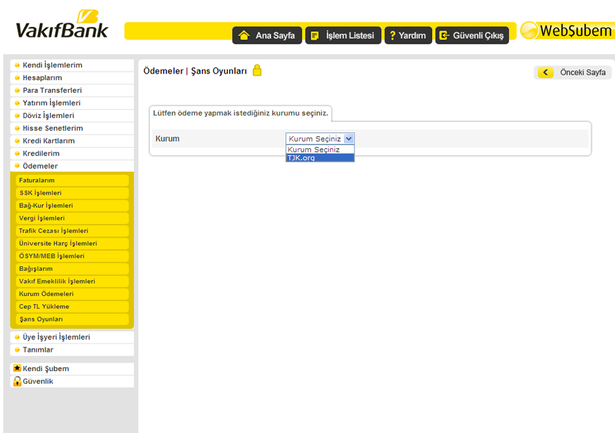The width and height of the screenshot is (615, 433).
Task: Open the Kurum Seçiniz dropdown arrow
Action: coord(348,138)
